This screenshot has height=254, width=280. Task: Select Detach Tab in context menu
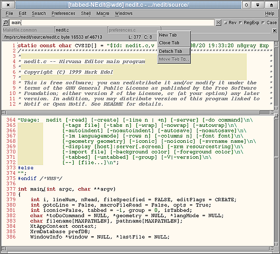click(174, 51)
